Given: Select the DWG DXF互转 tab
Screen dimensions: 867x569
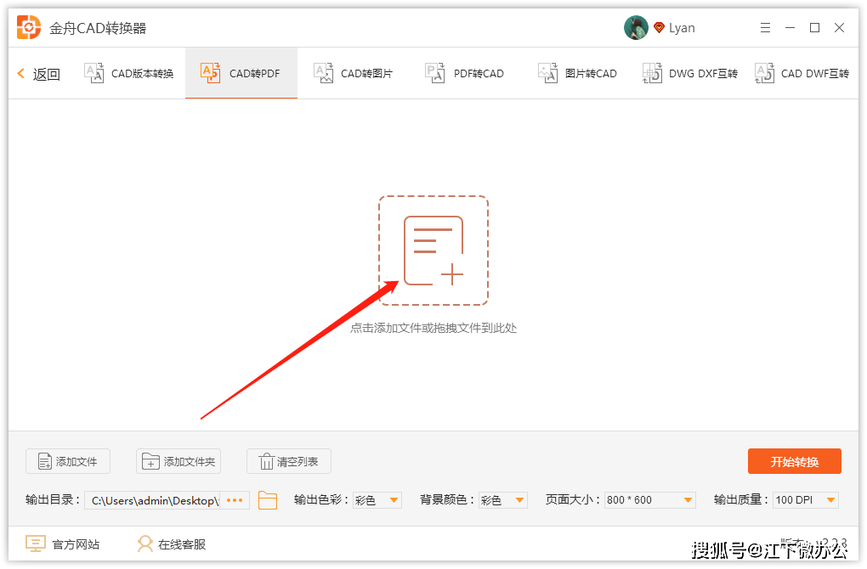Looking at the screenshot, I should click(690, 74).
